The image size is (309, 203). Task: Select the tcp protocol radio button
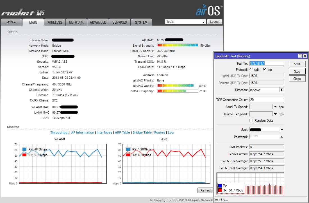264,70
